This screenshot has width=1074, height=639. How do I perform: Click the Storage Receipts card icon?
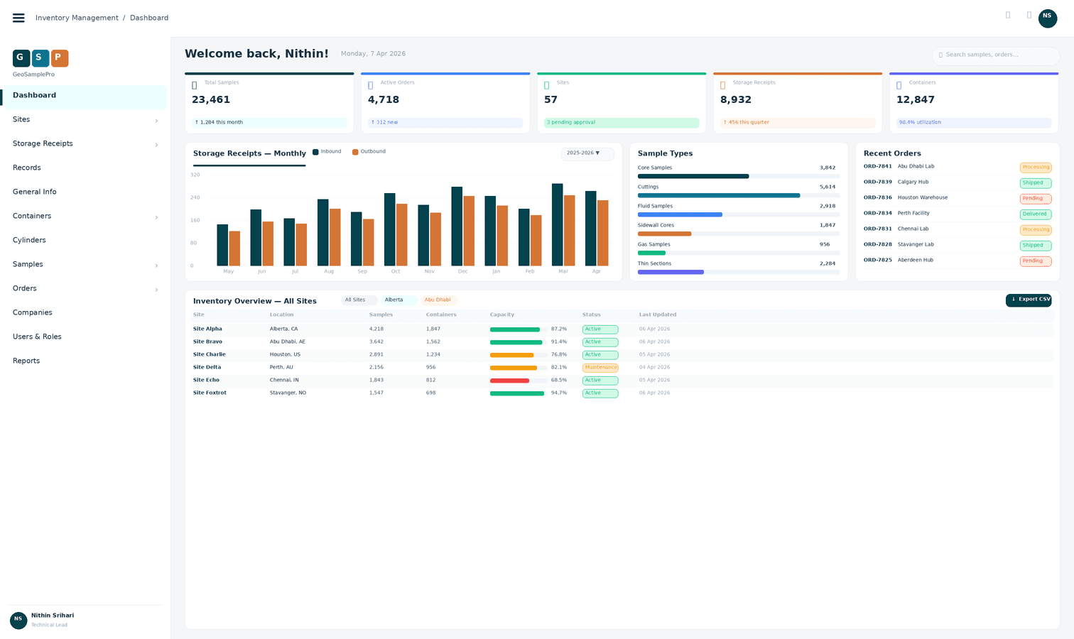coord(723,85)
